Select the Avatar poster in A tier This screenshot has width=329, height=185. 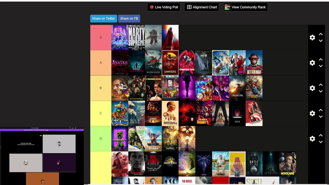coord(120,63)
